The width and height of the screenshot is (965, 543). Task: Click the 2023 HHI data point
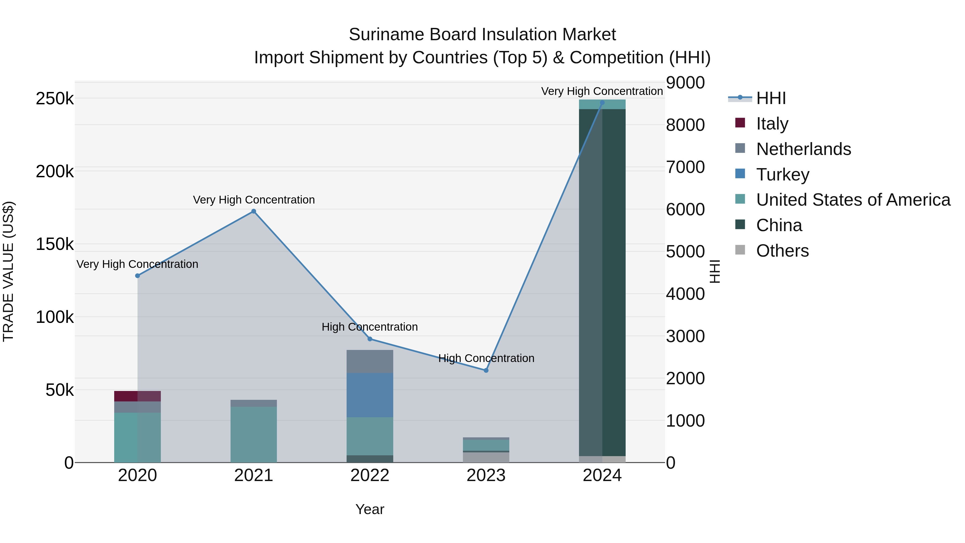pos(486,370)
